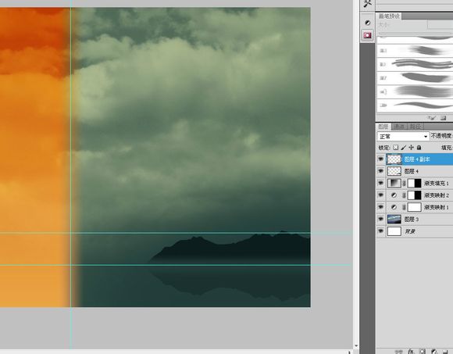Click the gradient map icon on 渐变映射 2 layer
Viewport: 453px width, 354px height.
[394, 195]
